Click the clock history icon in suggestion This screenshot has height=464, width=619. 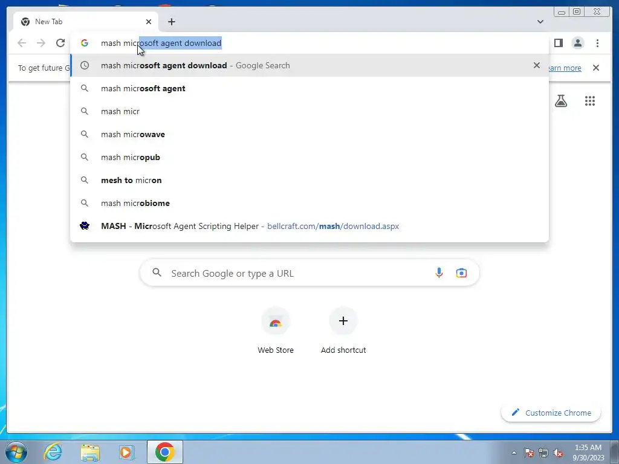[x=85, y=65]
